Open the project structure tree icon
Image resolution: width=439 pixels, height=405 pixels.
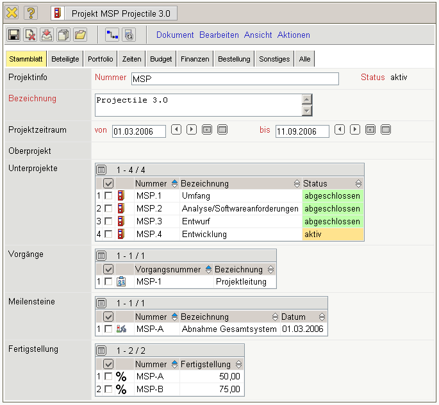tap(112, 35)
